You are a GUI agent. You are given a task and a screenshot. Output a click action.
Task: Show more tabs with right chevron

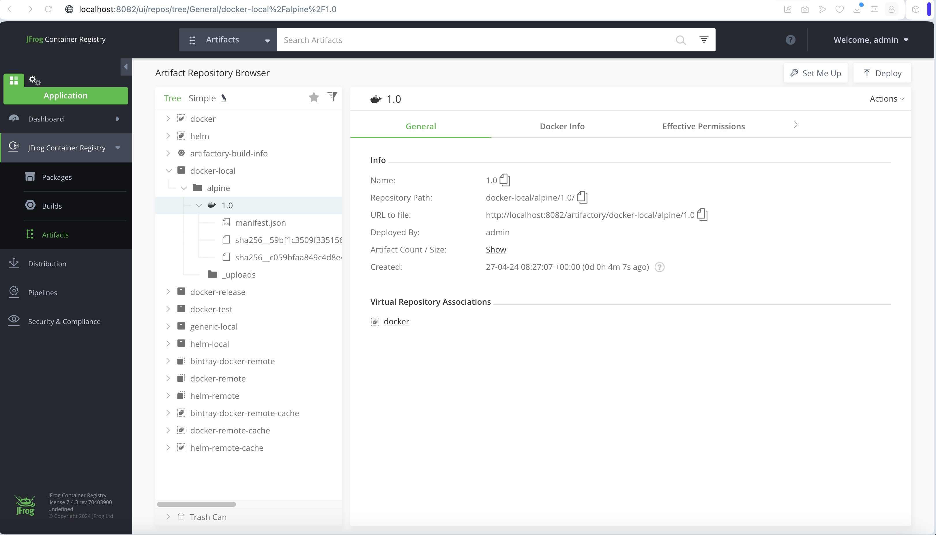(x=796, y=125)
